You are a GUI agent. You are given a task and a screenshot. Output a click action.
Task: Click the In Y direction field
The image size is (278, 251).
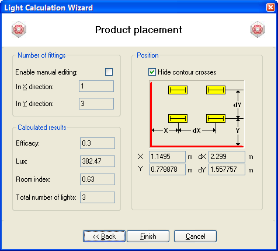(96, 104)
